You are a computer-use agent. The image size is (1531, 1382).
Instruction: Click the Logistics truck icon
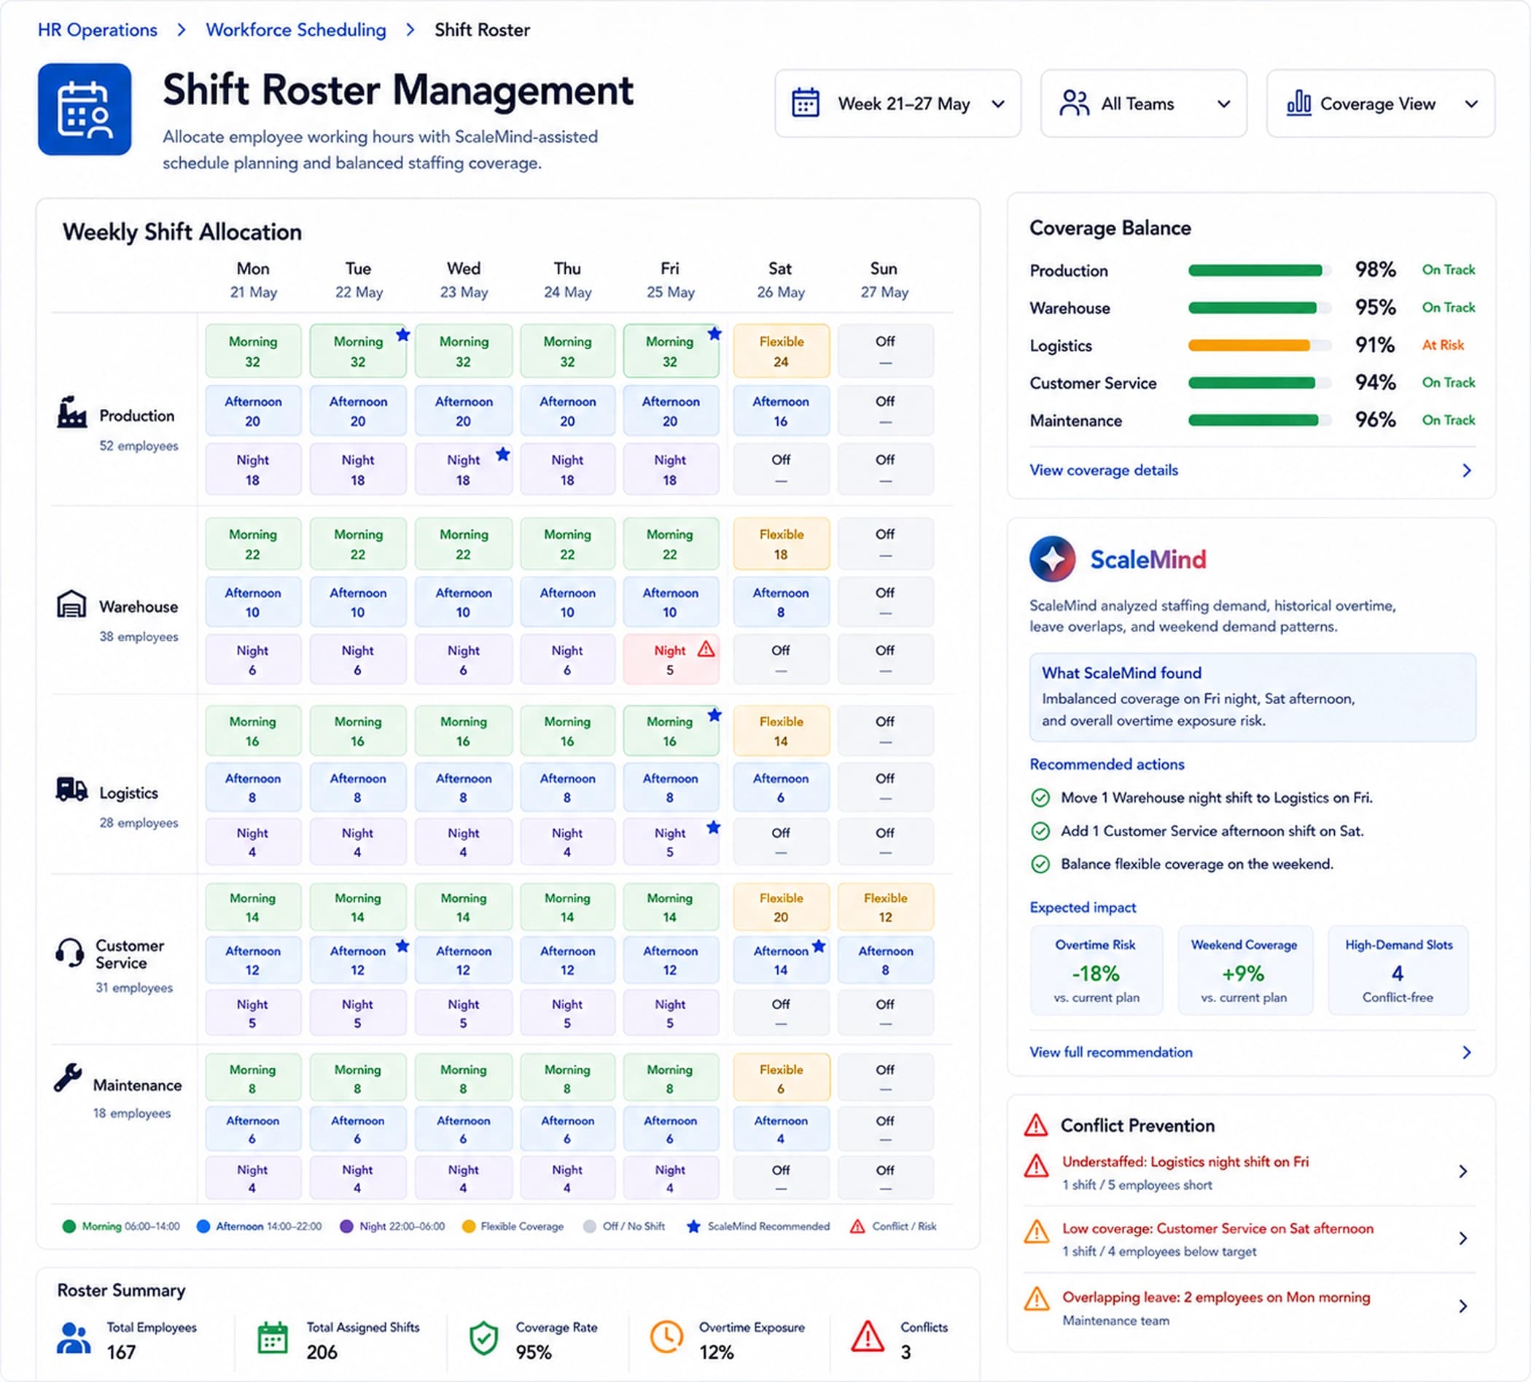71,789
